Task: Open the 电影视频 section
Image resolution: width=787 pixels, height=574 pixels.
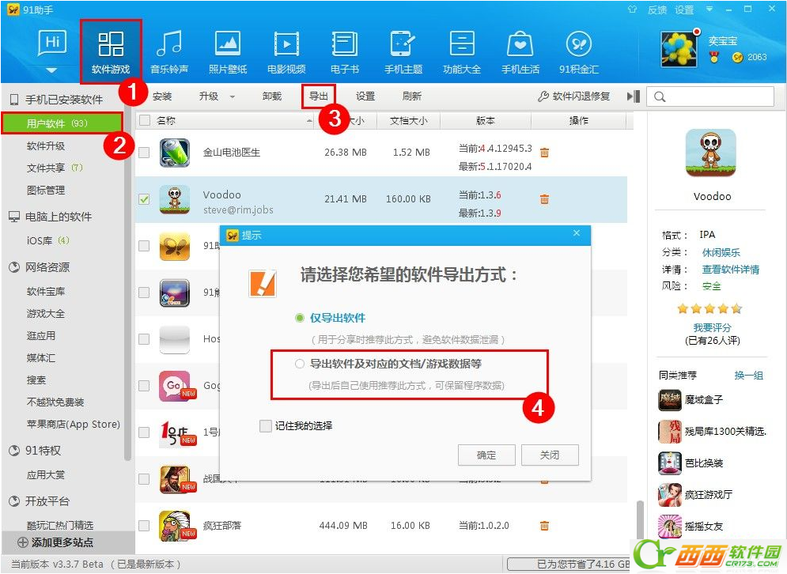Action: point(286,51)
